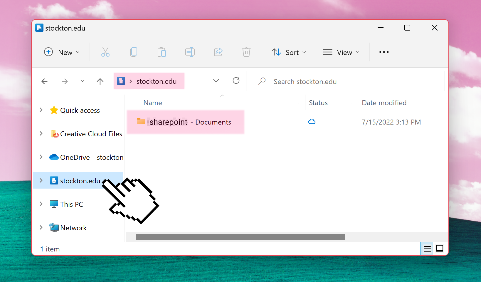Go up one folder level arrow
Viewport: 481px width, 282px height.
[100, 81]
